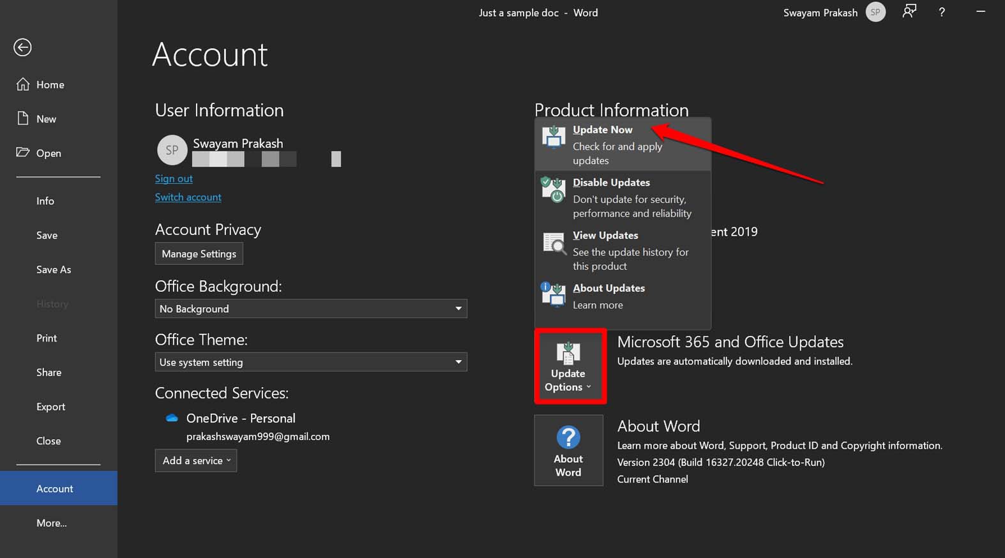The image size is (1005, 558).
Task: Choose View Updates from the menu
Action: pos(623,250)
